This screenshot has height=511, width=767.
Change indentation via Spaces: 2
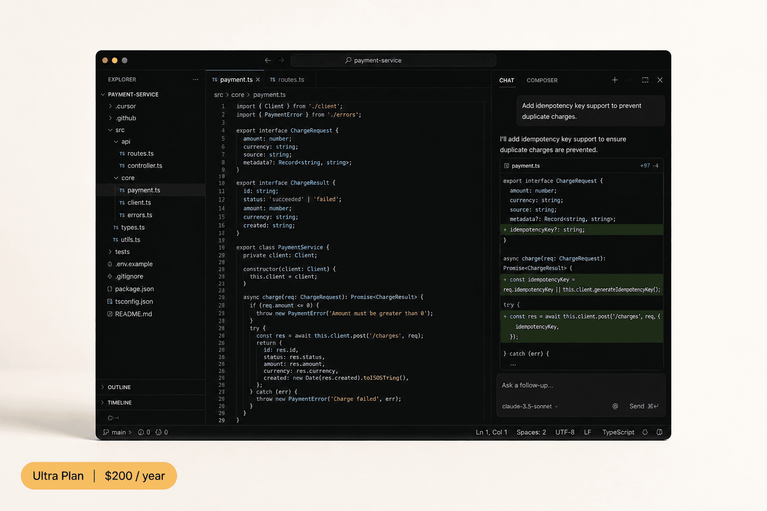(531, 432)
